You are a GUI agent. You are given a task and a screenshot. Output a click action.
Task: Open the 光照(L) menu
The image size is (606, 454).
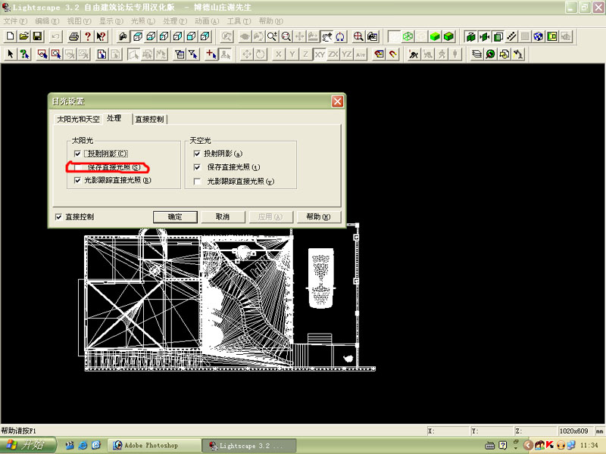coord(142,21)
